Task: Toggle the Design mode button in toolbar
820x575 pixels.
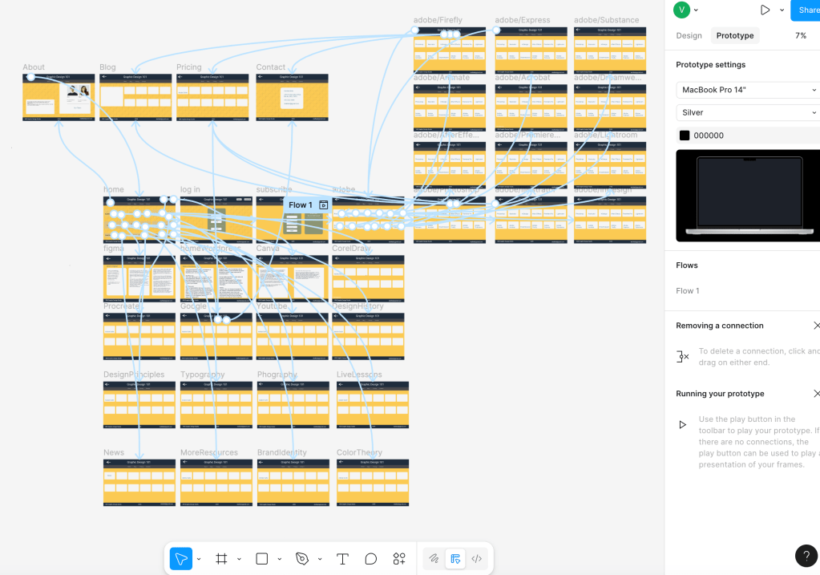Action: click(455, 559)
